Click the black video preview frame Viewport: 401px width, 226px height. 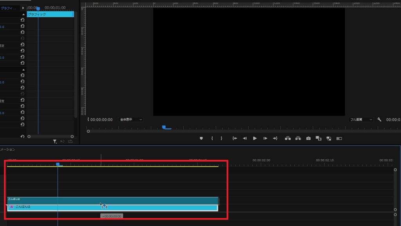click(x=249, y=62)
